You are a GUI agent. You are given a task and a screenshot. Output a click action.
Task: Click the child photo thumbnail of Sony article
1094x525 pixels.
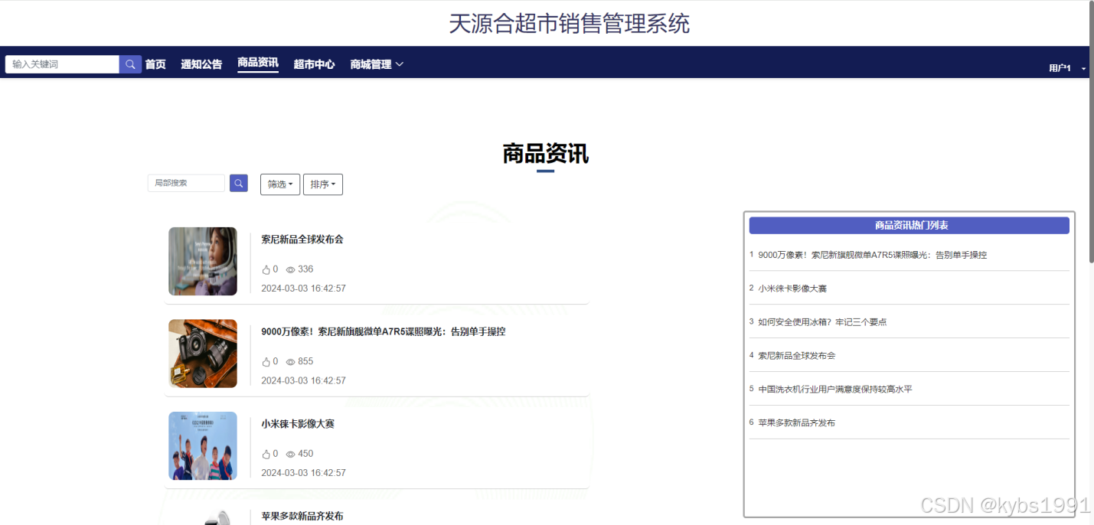(203, 261)
